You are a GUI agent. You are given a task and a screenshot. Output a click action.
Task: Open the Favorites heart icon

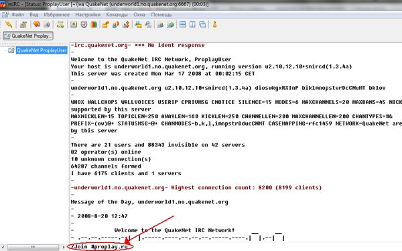(x=37, y=24)
